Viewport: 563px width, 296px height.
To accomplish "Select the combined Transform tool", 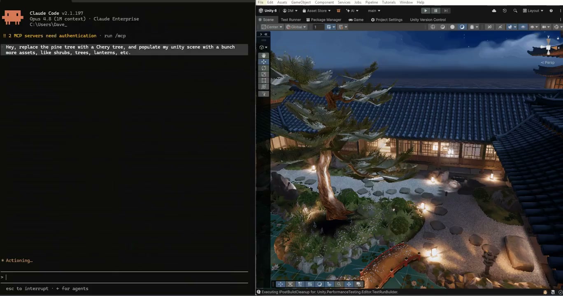I will pyautogui.click(x=264, y=87).
